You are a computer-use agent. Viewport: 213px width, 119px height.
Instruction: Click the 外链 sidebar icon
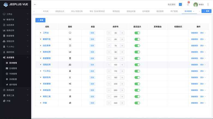(x=4, y=101)
